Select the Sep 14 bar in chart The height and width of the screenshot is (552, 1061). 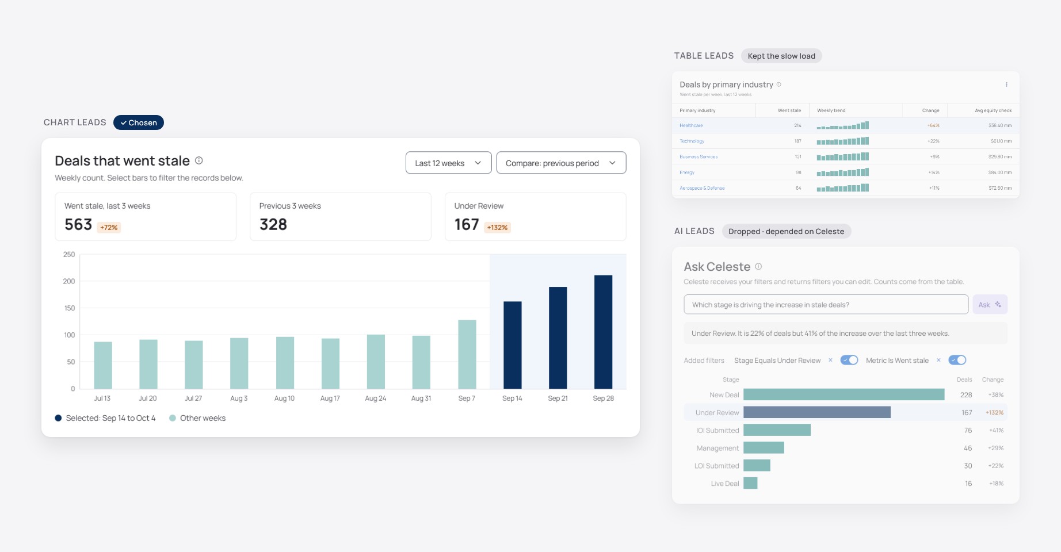tap(513, 345)
